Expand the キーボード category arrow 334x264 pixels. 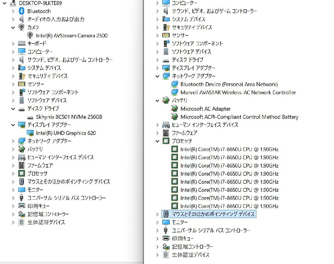click(13, 43)
